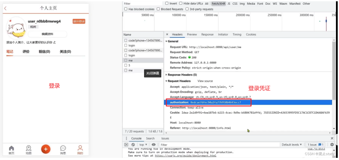Click the eye live expression icon
Viewport: 339px width, 160px height.
point(154,145)
